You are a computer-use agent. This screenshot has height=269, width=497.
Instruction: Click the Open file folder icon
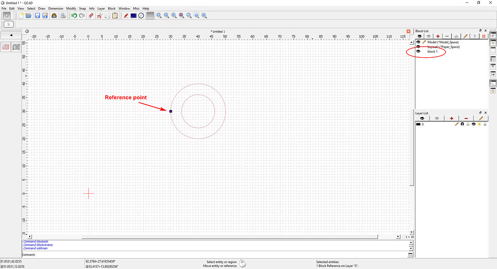click(x=29, y=16)
